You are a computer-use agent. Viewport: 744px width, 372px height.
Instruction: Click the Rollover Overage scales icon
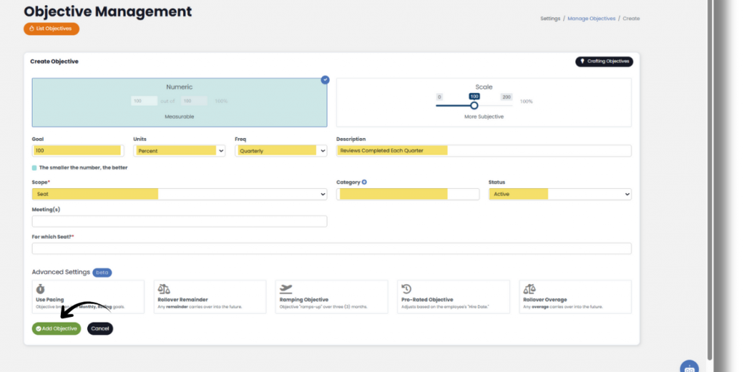tap(529, 289)
